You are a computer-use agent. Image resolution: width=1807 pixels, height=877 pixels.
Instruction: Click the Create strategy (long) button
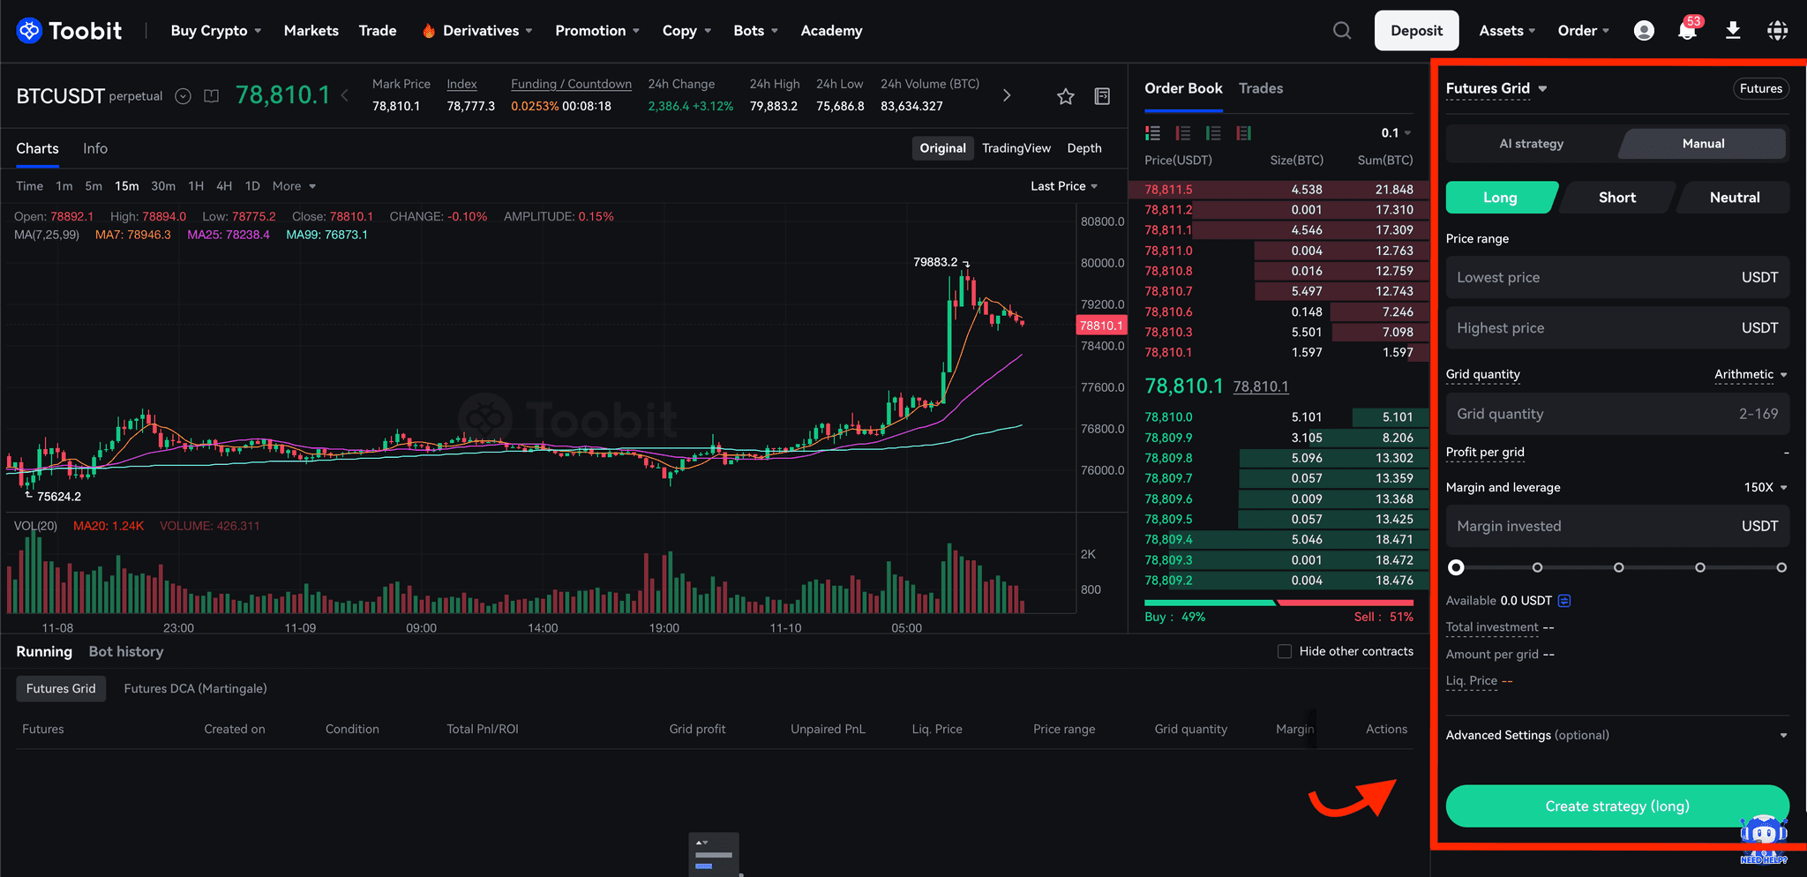coord(1616,806)
